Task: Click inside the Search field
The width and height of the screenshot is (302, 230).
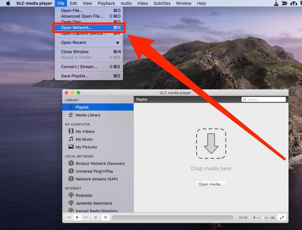Action: point(264,99)
